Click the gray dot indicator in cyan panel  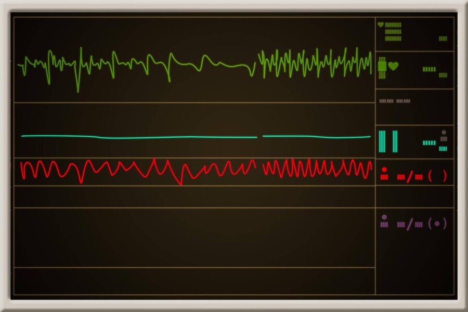[x=444, y=132]
